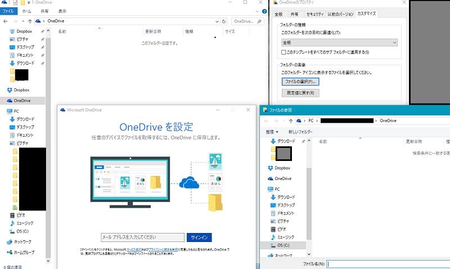Toggle apply template to all subfolders checkbox
The image size is (450, 269).
pyautogui.click(x=283, y=52)
